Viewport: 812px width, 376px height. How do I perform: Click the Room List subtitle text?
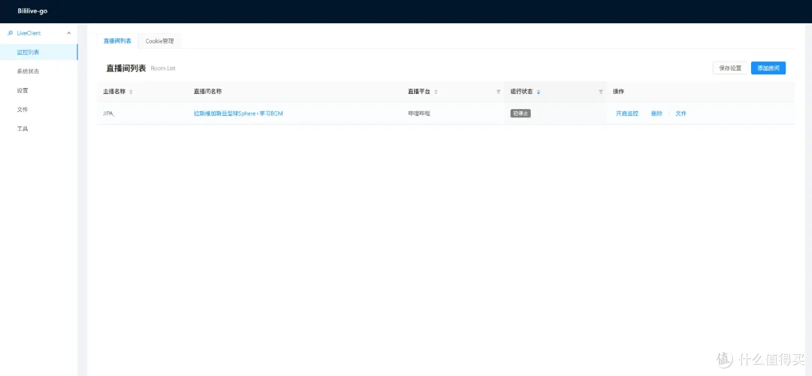[163, 68]
